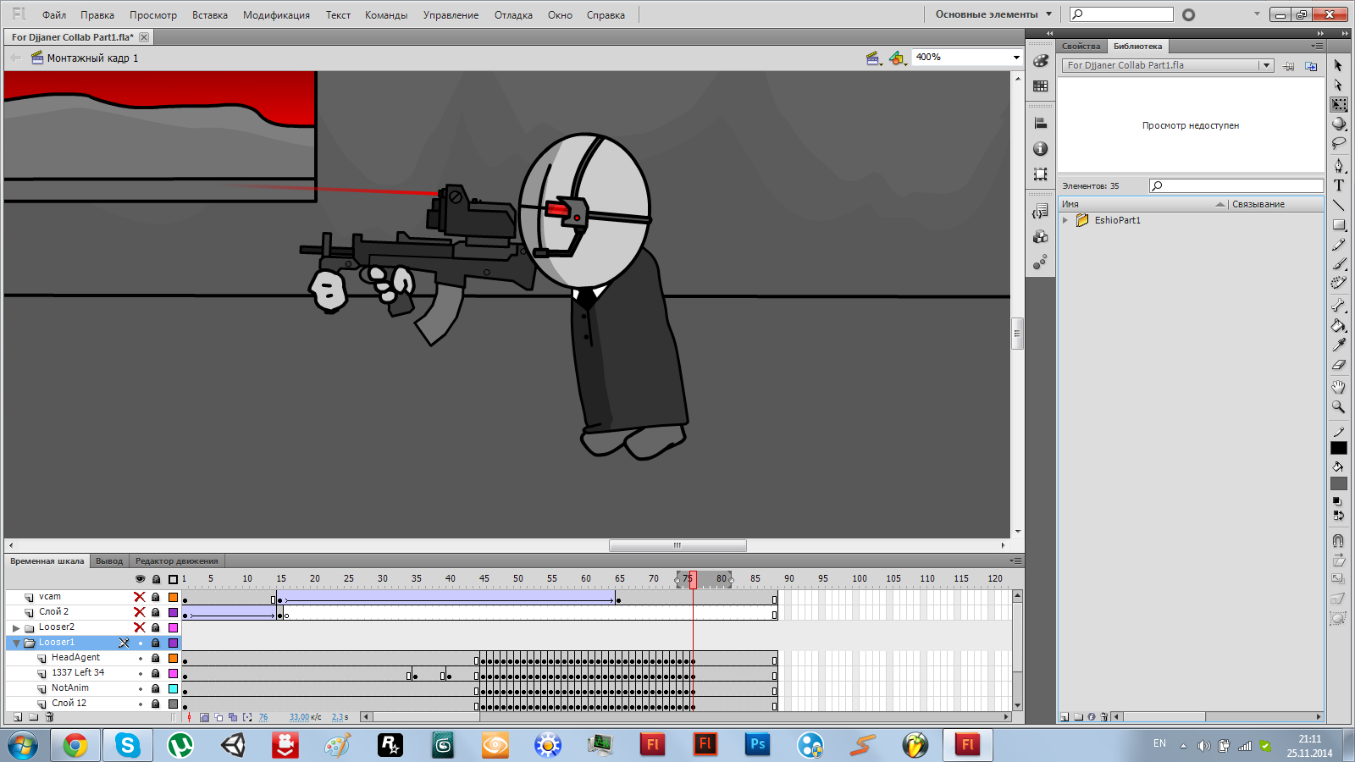Select the Rectangle tool

(x=1338, y=225)
